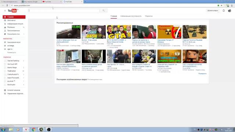Switch to the trending tab in center
This screenshot has width=235, height=132.
pyautogui.click(x=131, y=16)
